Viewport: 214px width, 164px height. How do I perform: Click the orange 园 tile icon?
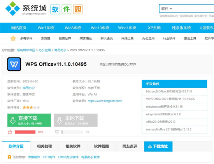(78, 9)
